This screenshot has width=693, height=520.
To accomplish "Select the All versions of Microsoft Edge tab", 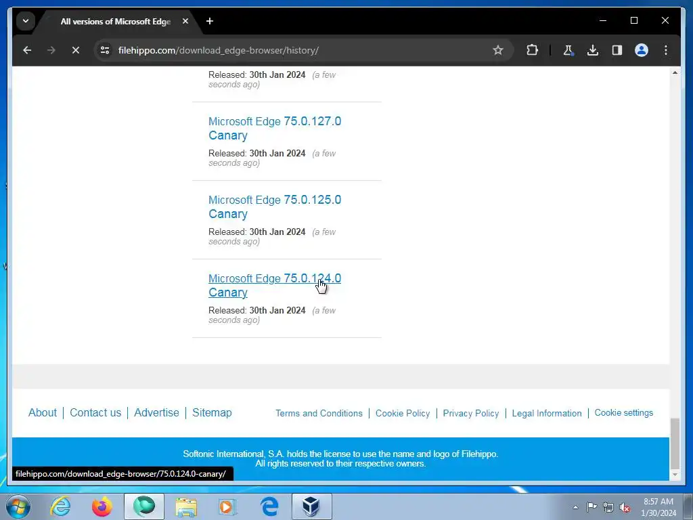I will 116,21.
